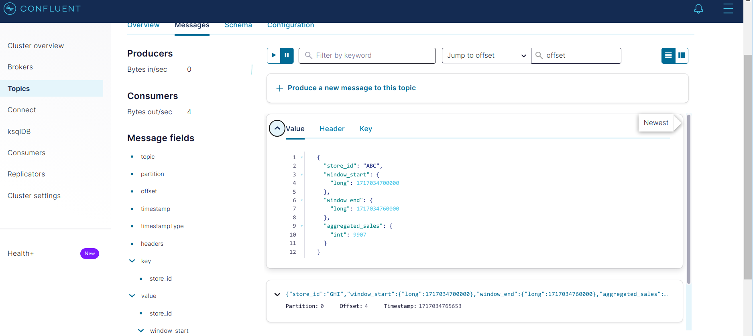Image resolution: width=753 pixels, height=336 pixels.
Task: Open the notifications bell
Action: coord(698,9)
